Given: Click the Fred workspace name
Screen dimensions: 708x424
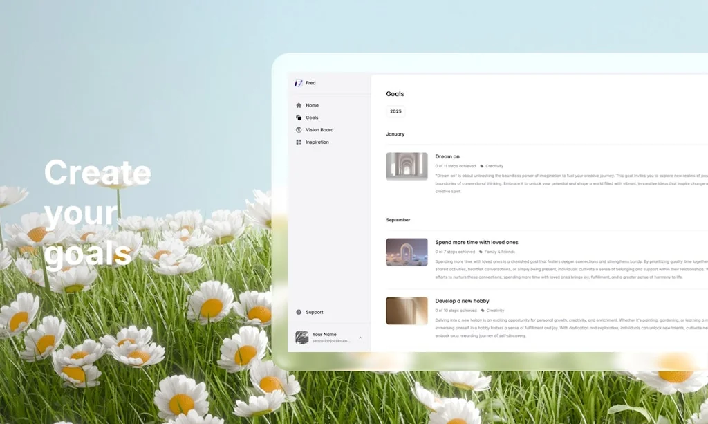Looking at the screenshot, I should click(310, 83).
